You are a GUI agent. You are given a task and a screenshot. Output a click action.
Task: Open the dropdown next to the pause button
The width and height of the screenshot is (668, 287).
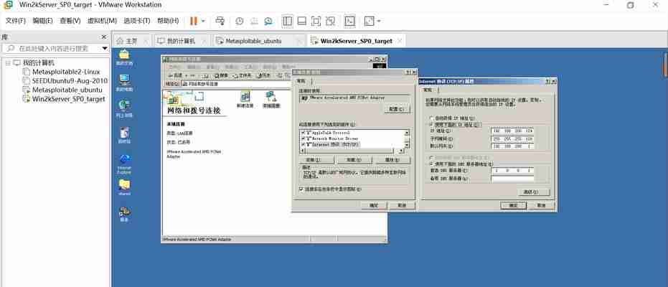pyautogui.click(x=204, y=21)
